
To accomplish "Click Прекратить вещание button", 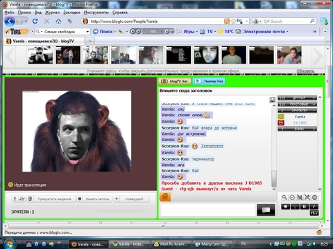I will click(x=54, y=199).
